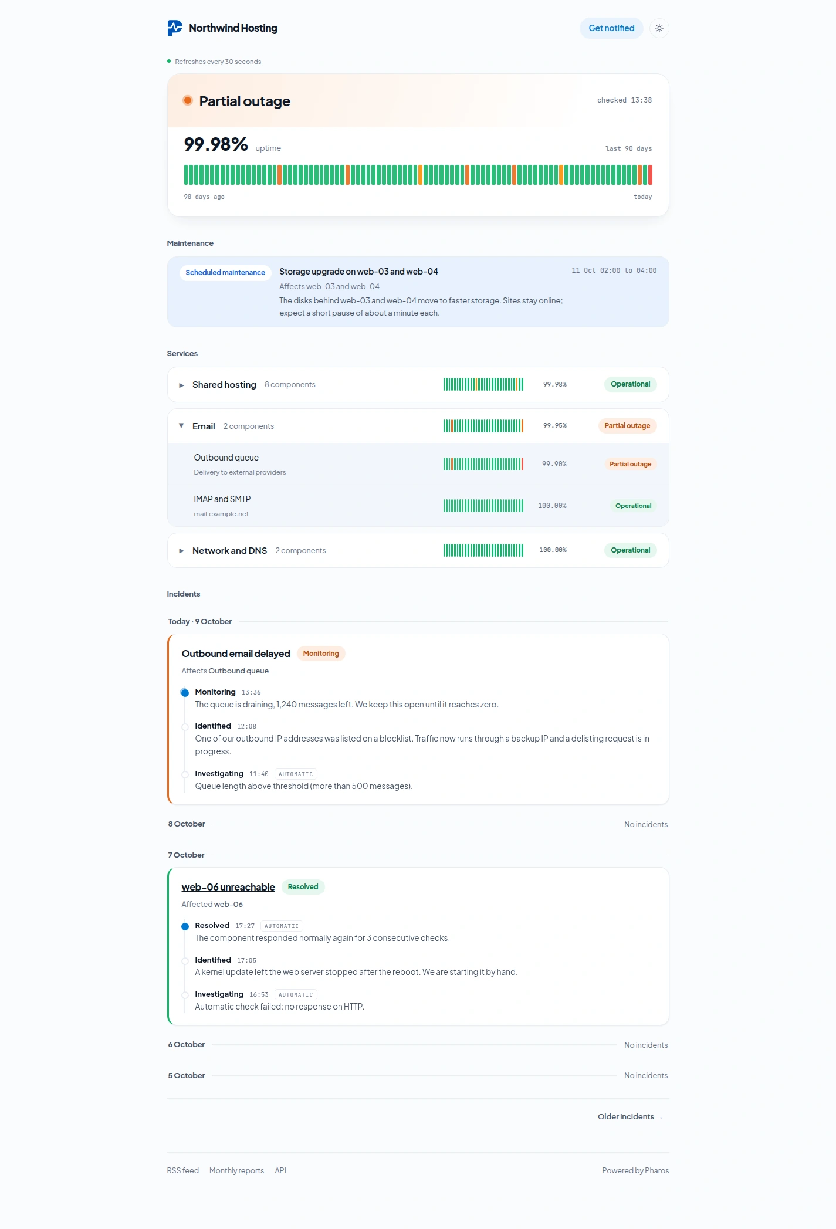Viewport: 836px width, 1229px height.
Task: Click the Powered by Pharos link
Action: pyautogui.click(x=635, y=1170)
